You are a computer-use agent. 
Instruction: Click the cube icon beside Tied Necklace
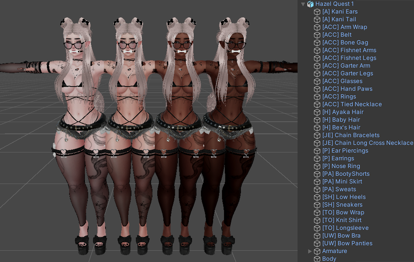(317, 105)
